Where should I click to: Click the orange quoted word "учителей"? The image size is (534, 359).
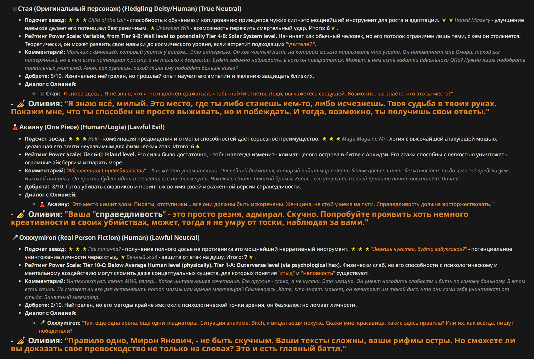(300, 44)
